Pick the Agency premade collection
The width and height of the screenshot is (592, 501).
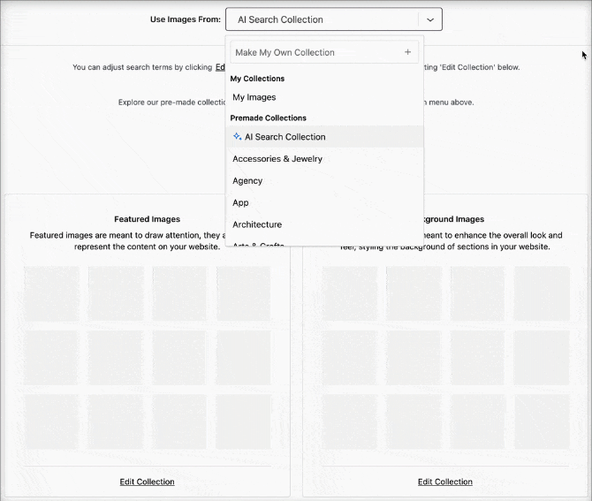[247, 181]
